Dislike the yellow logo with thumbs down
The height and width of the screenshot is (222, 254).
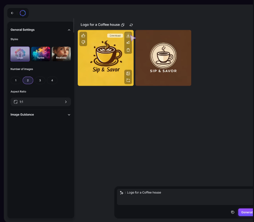pos(83,42)
